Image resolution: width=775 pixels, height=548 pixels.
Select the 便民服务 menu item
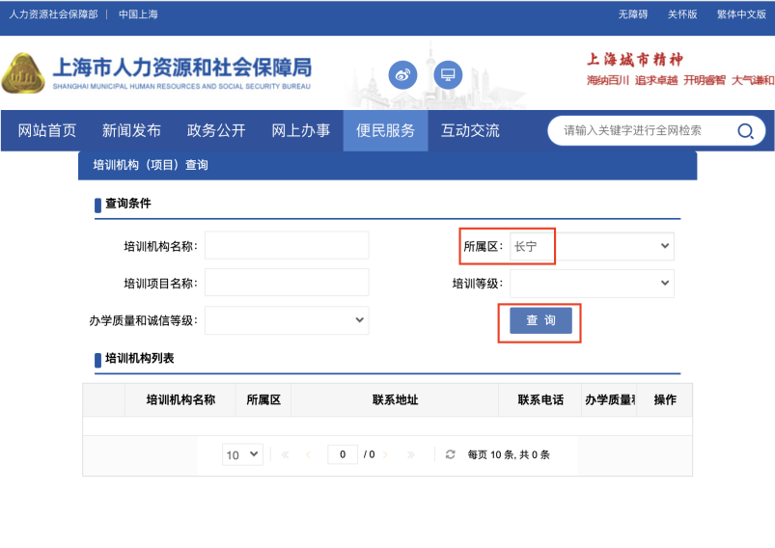[x=385, y=130]
